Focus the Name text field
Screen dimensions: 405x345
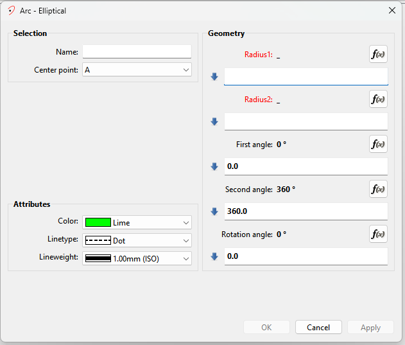137,51
